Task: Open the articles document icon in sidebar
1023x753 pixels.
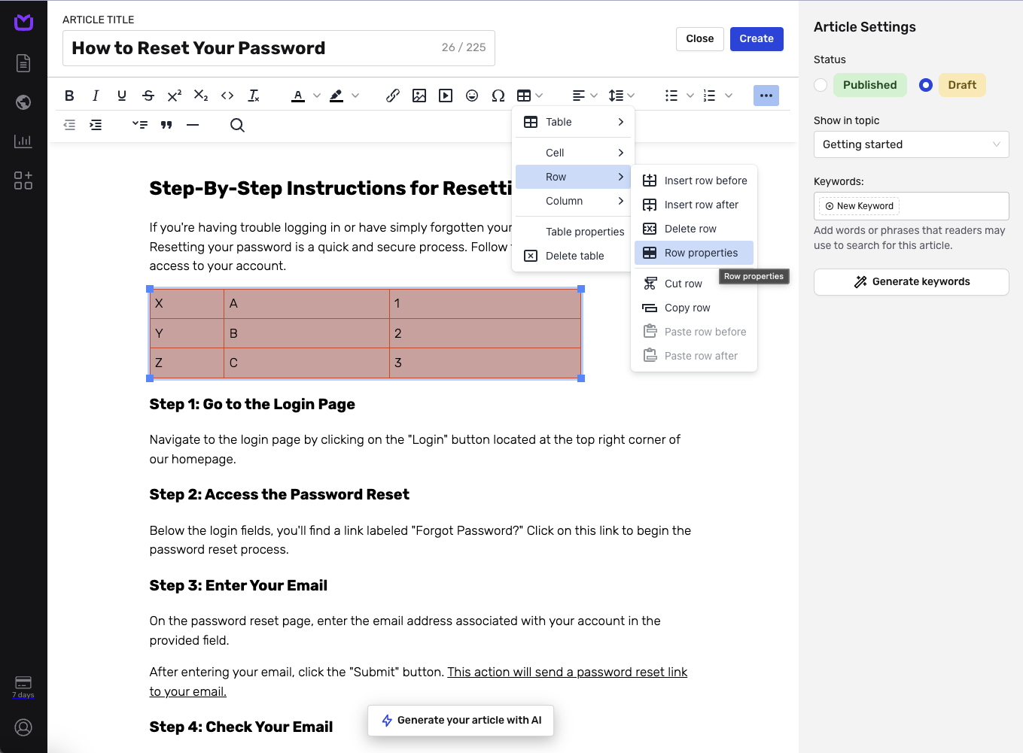Action: pyautogui.click(x=23, y=63)
